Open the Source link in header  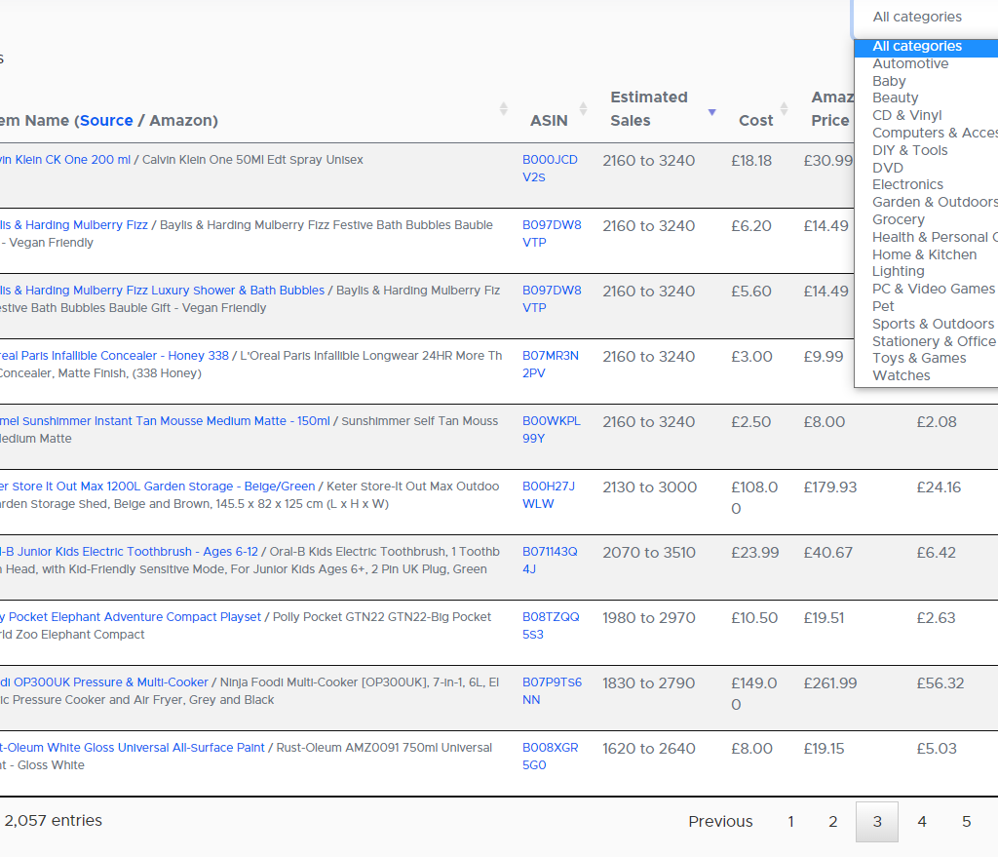point(106,120)
